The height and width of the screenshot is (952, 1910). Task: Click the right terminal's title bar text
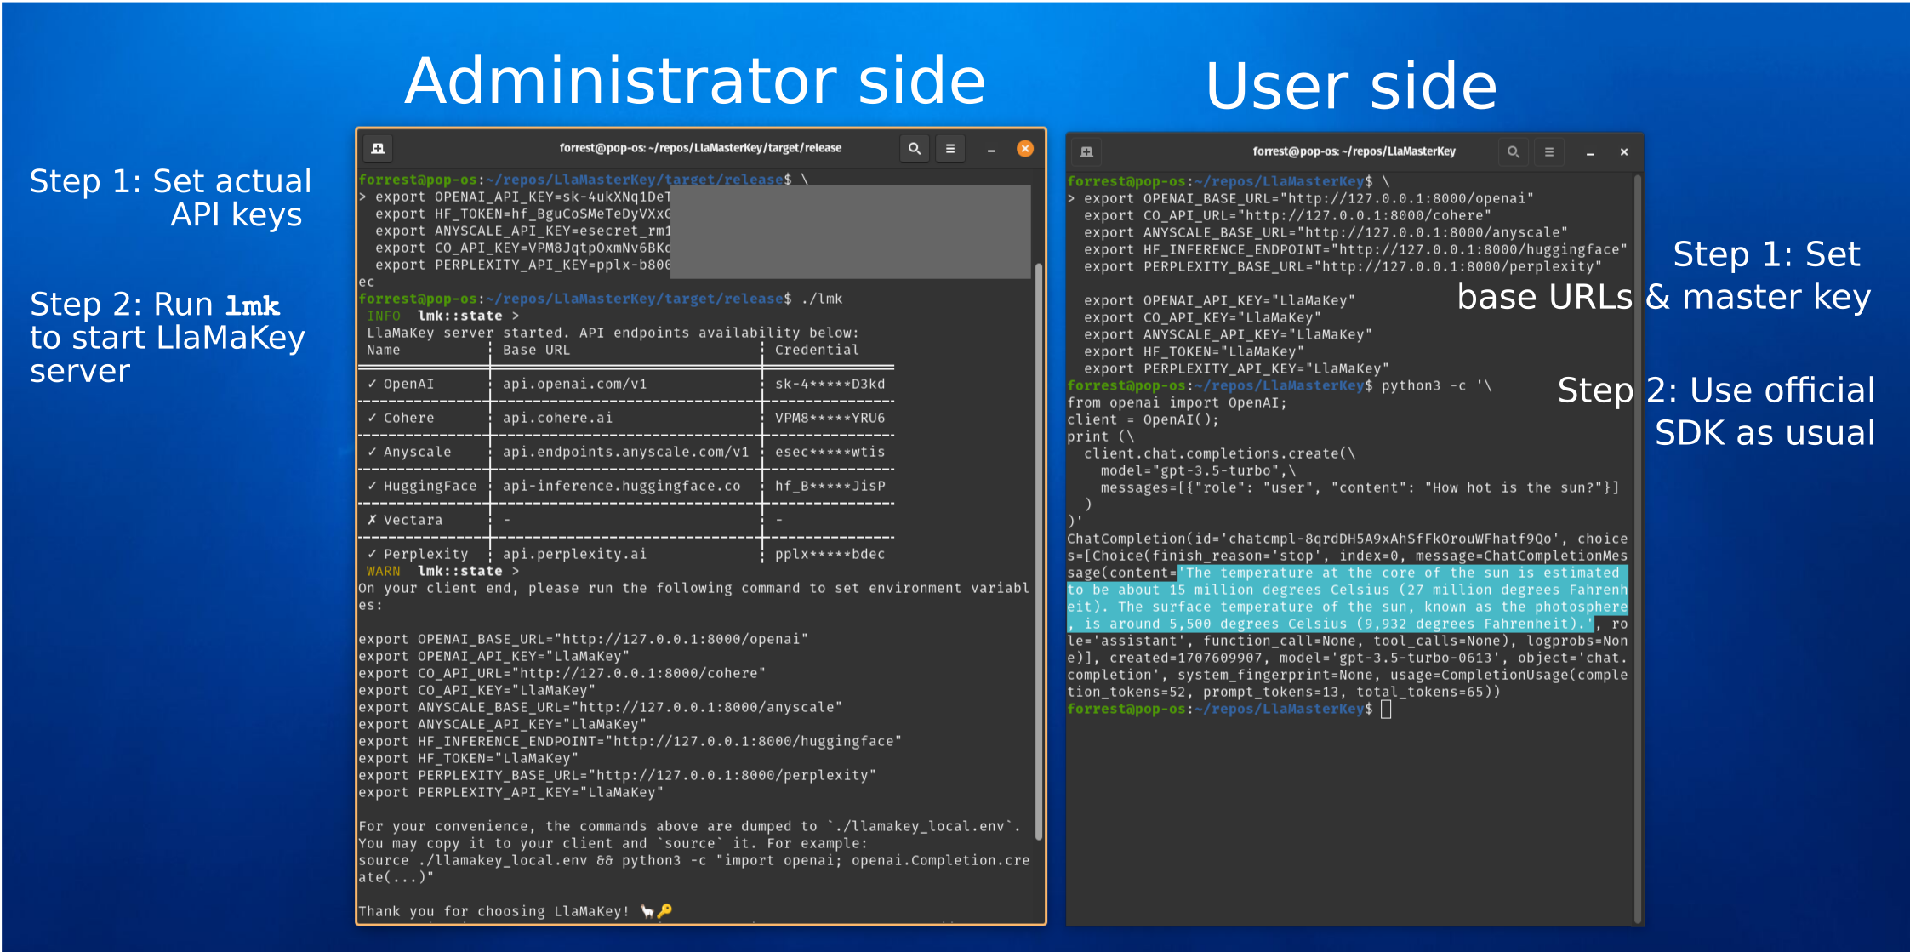(1354, 151)
